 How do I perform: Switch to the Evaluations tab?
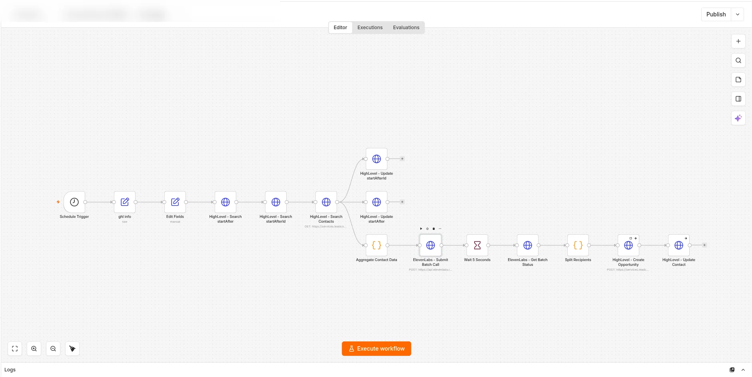click(406, 28)
